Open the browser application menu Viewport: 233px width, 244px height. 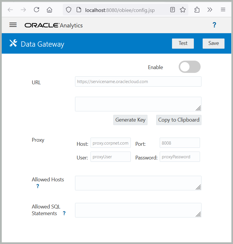pos(223,9)
